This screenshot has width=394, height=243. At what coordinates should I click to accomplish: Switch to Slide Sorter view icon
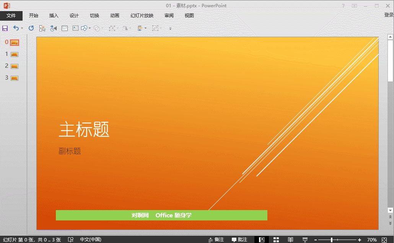276,240
